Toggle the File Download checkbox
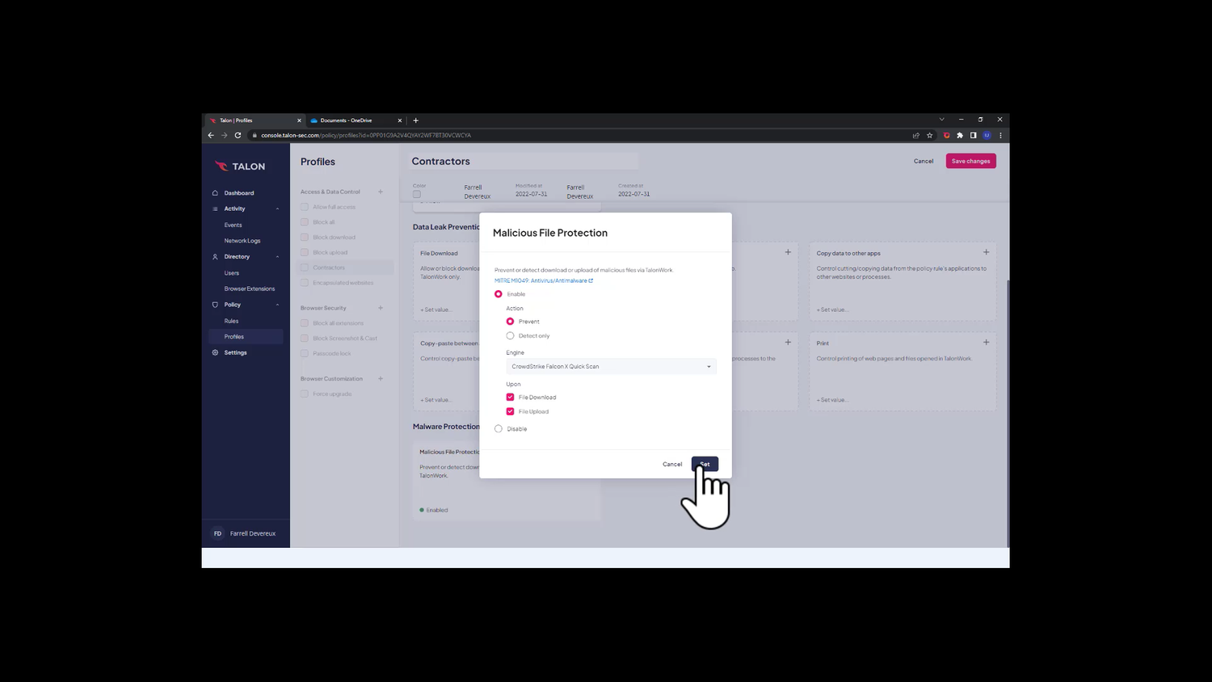This screenshot has width=1212, height=682. click(x=510, y=397)
